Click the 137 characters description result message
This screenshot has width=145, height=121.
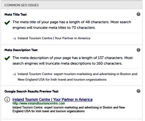[x=72, y=61]
